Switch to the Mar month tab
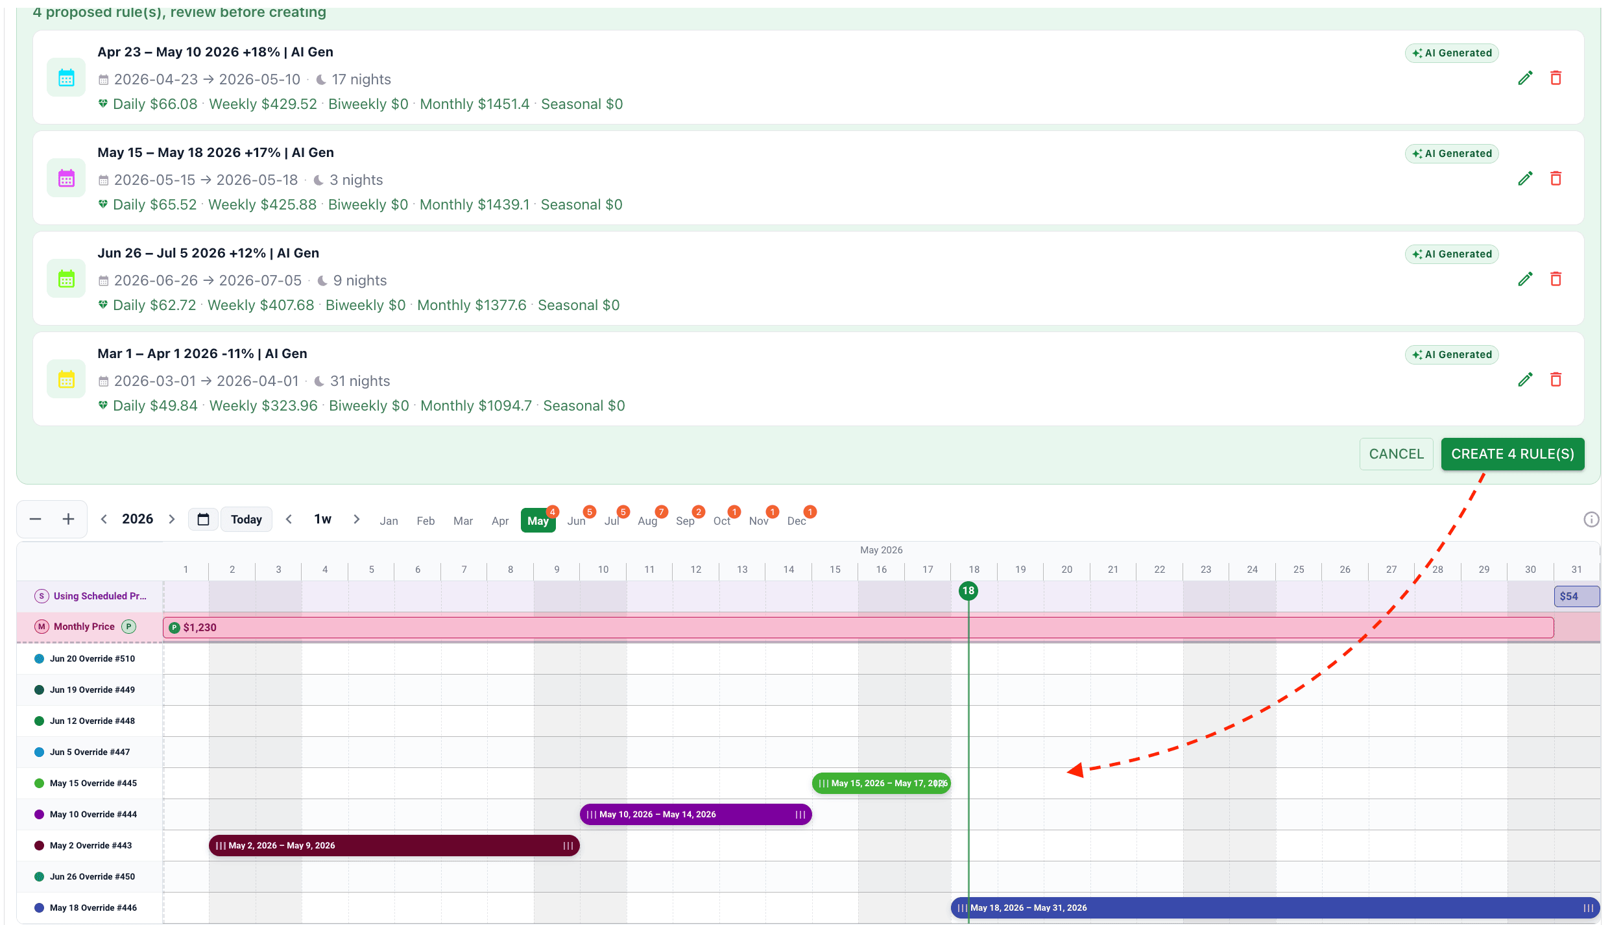Screen dimensions: 1610x925 (463, 521)
